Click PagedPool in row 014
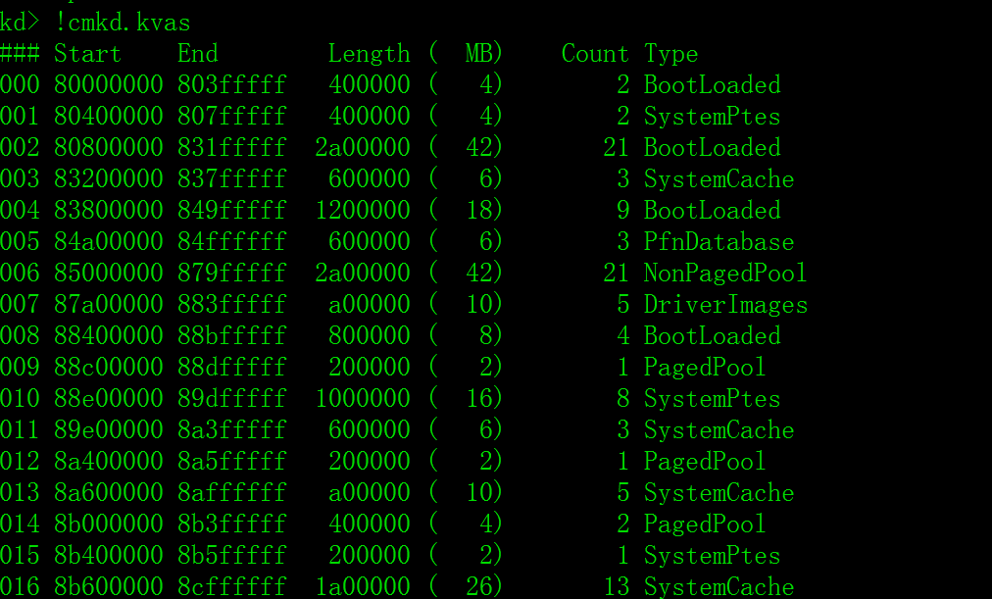The width and height of the screenshot is (992, 599). (x=706, y=524)
